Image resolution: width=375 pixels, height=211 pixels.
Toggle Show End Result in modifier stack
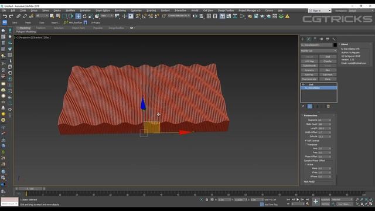coord(310,106)
